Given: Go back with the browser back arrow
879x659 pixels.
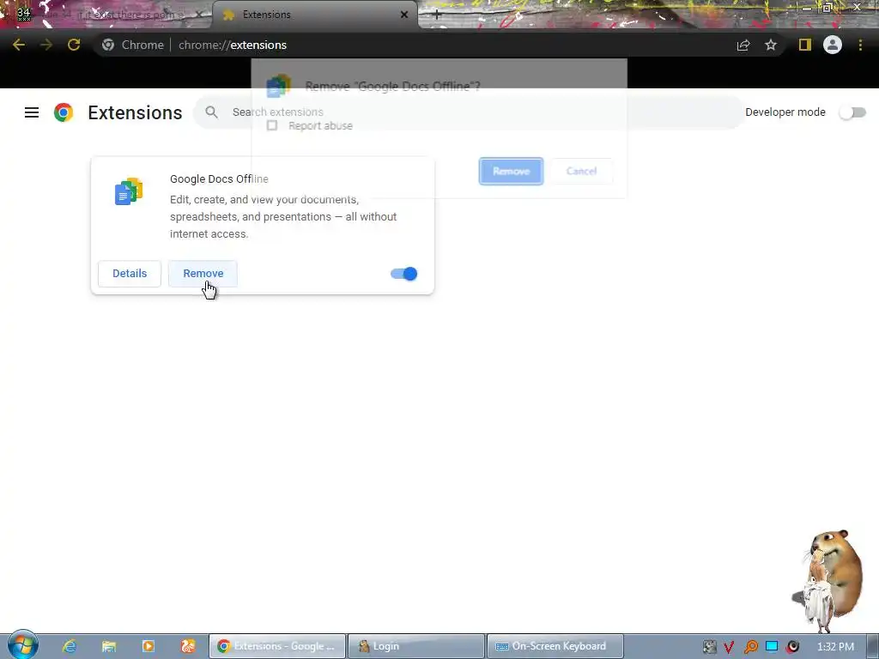Looking at the screenshot, I should tap(19, 45).
